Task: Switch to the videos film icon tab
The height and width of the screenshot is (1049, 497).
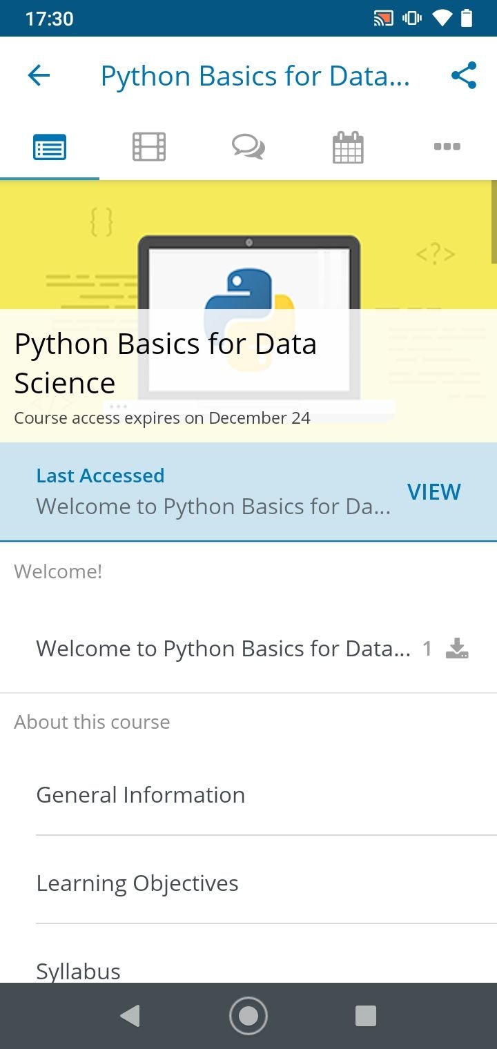Action: tap(149, 146)
